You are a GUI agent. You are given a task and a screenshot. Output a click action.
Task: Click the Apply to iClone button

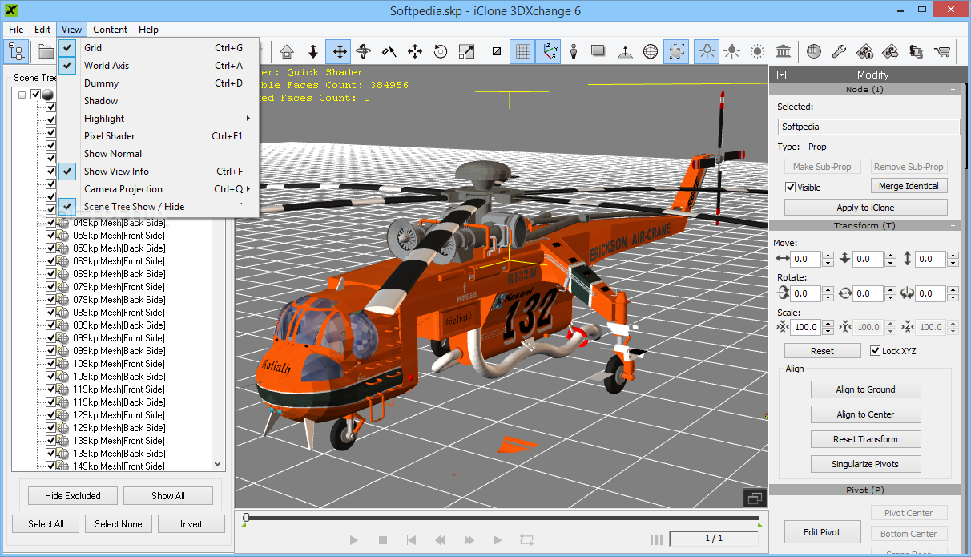pos(865,208)
